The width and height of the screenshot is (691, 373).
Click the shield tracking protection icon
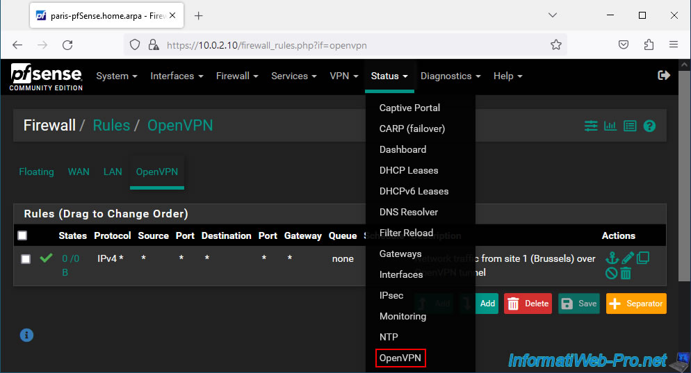click(135, 45)
